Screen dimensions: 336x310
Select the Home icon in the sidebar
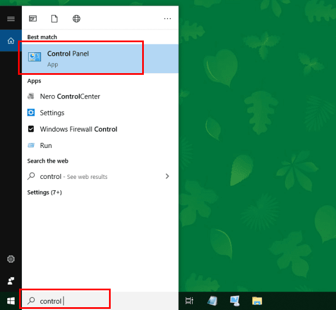[11, 41]
